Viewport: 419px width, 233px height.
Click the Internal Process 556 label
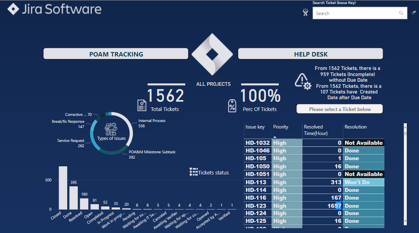152,123
